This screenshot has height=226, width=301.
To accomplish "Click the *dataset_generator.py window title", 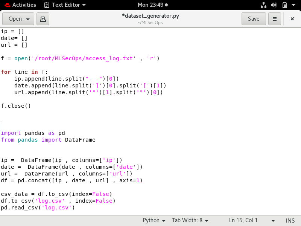I will pyautogui.click(x=150, y=16).
